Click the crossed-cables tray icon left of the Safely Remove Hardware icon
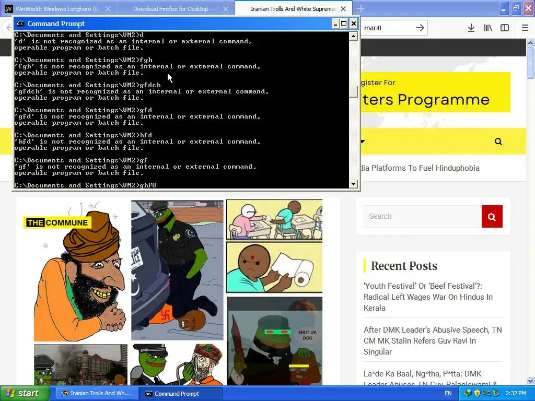The image size is (535, 401). [486, 393]
